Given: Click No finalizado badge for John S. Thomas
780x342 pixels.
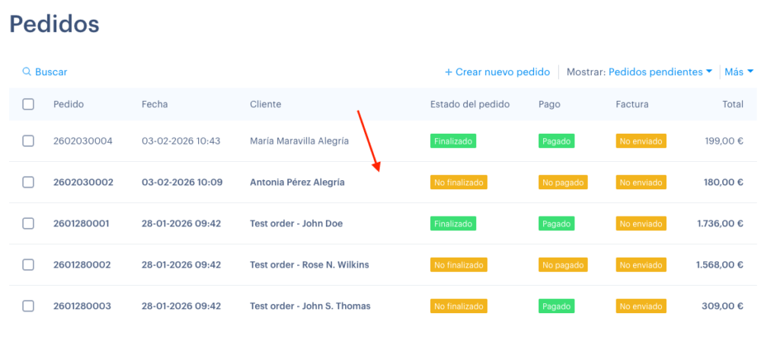Looking at the screenshot, I should coord(459,306).
